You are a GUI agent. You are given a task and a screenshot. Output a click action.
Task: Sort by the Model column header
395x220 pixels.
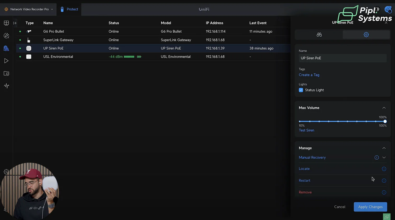click(166, 23)
